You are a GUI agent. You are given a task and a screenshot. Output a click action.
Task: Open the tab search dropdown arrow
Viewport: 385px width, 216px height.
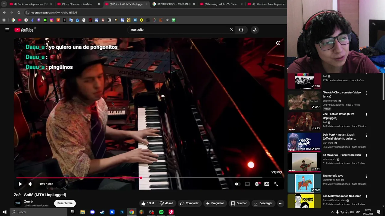coord(4,4)
